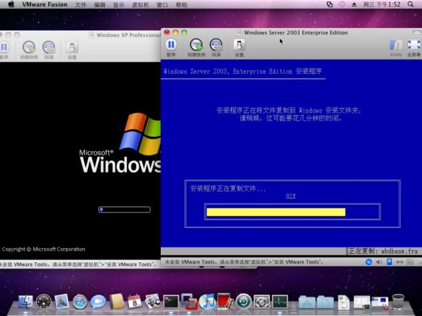422x316 pixels.
Task: Open System Preferences from the Dock
Action: pyautogui.click(x=262, y=302)
